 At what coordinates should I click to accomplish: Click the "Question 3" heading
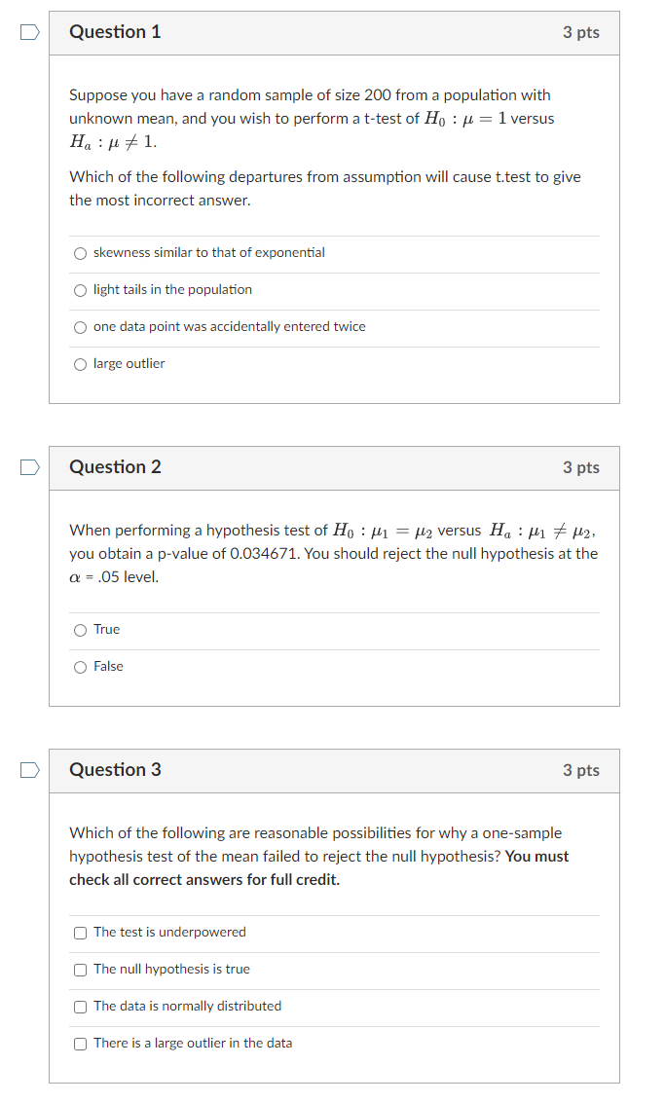tap(115, 770)
